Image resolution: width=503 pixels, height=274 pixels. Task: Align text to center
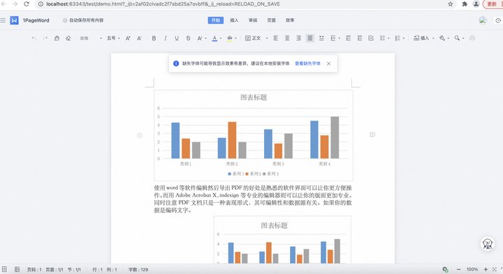287,38
